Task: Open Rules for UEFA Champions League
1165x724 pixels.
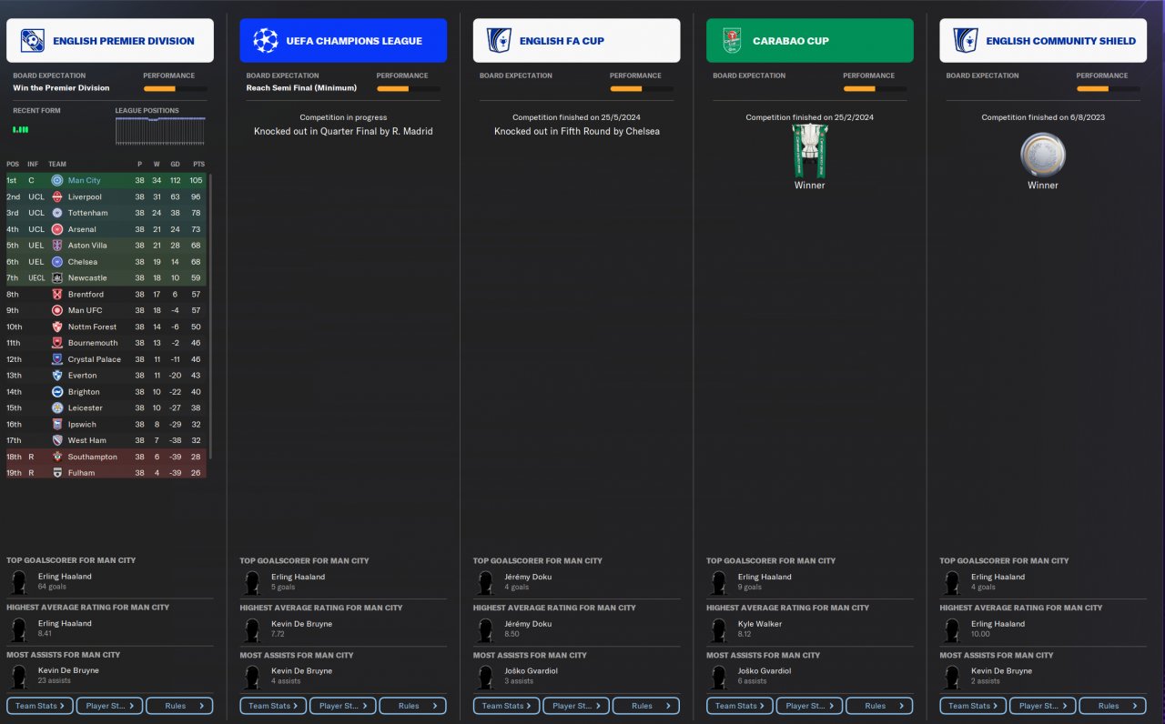Action: point(413,706)
